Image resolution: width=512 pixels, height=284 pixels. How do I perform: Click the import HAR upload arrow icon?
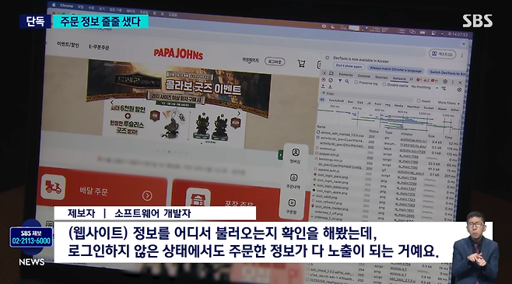(x=323, y=86)
